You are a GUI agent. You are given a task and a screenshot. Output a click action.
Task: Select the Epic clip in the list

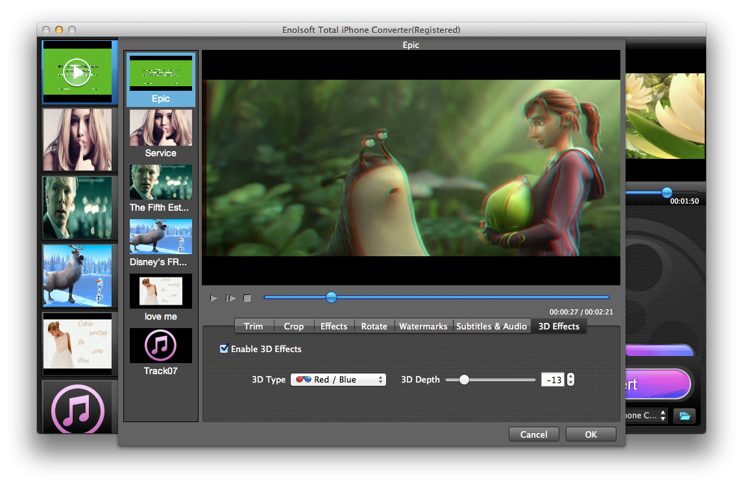[161, 79]
